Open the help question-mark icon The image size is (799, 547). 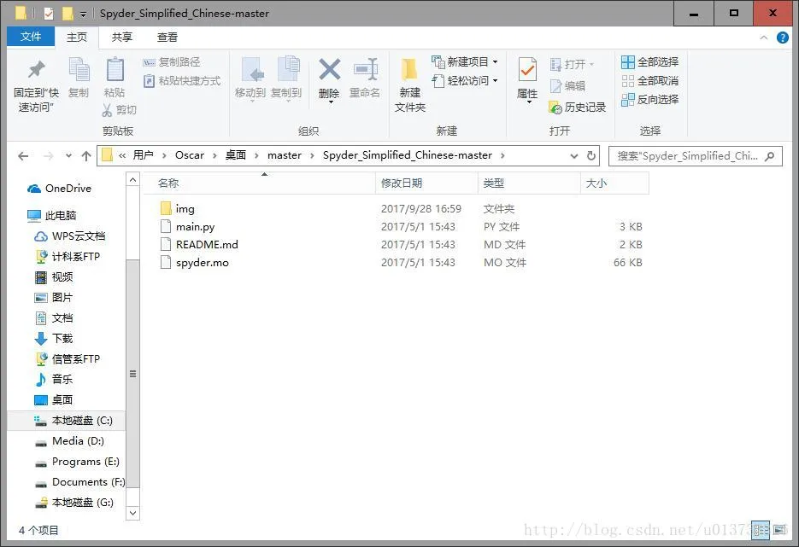(782, 38)
